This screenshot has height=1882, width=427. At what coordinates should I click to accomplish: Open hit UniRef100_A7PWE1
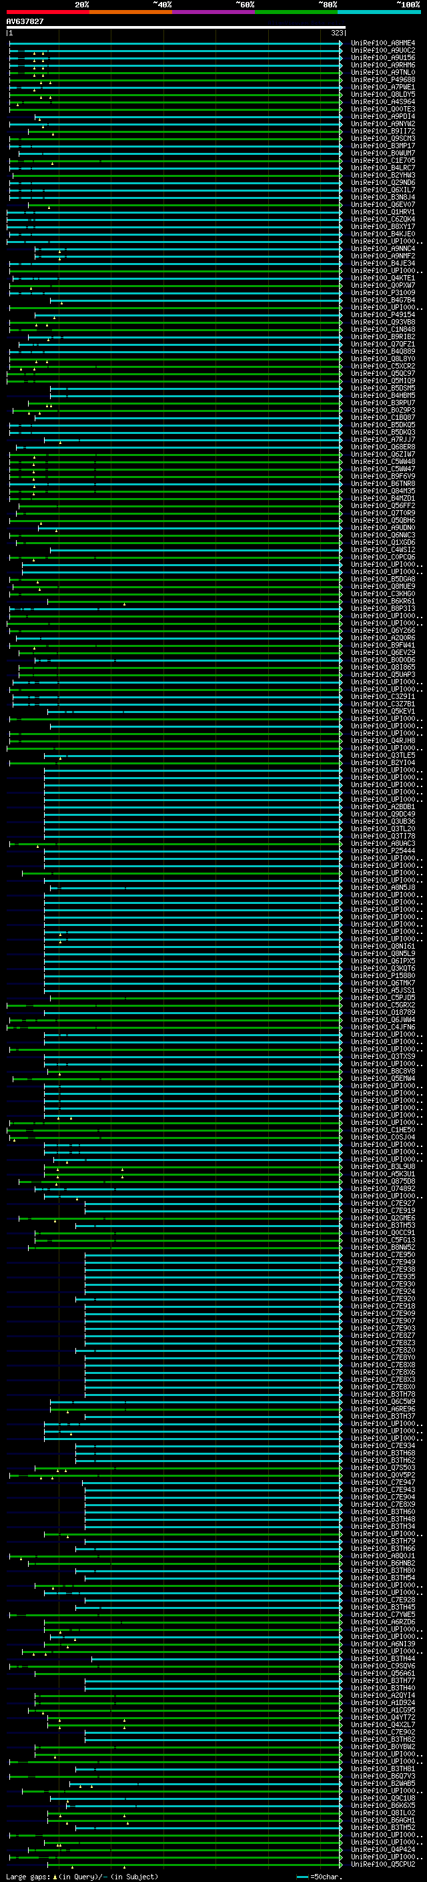point(383,87)
